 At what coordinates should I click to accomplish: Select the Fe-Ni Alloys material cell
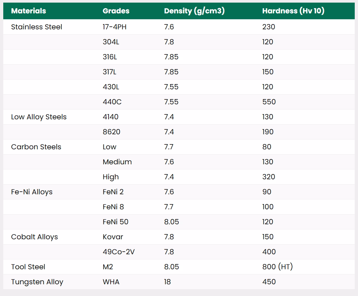point(32,192)
